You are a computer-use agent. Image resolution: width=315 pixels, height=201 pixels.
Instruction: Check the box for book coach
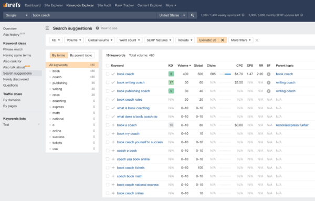(108, 74)
